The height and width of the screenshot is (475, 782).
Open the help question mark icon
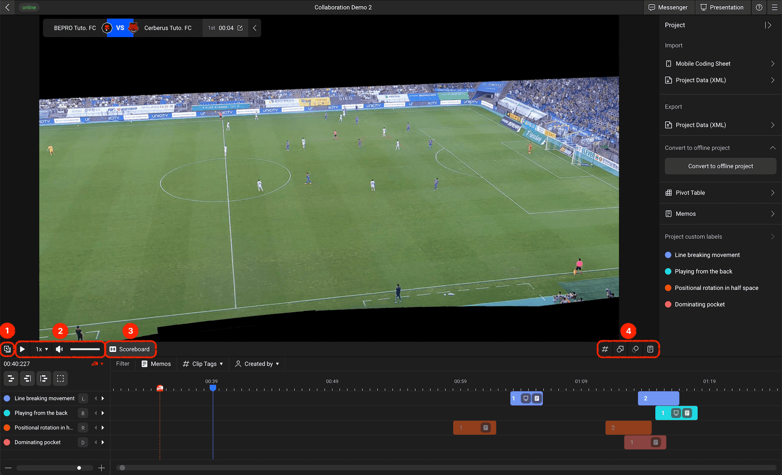click(x=759, y=7)
